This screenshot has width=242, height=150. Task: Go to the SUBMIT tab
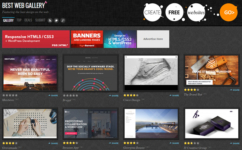click(40, 20)
